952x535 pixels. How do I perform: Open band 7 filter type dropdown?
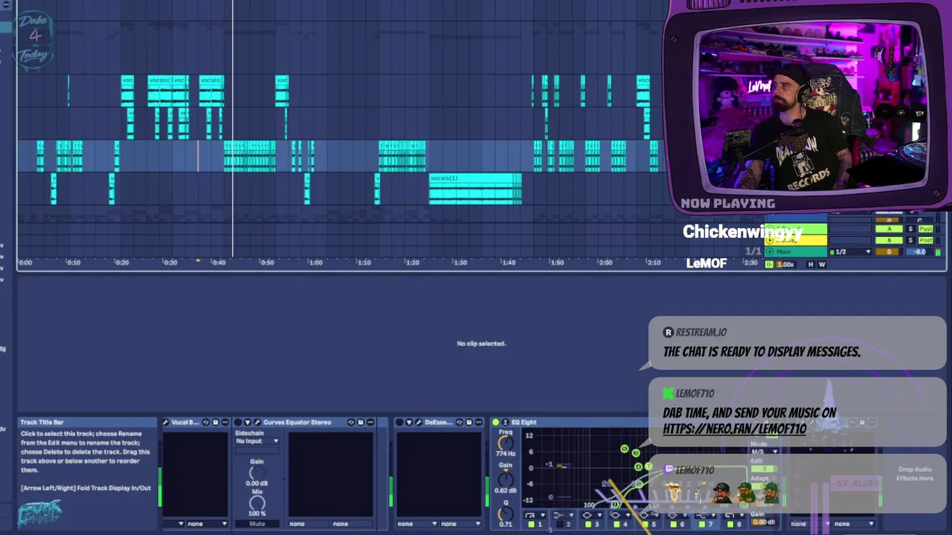tap(706, 515)
